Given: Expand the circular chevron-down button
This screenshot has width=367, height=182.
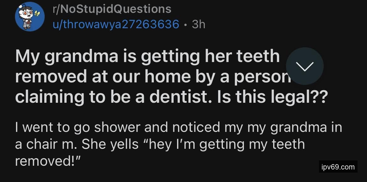Looking at the screenshot, I should [305, 66].
